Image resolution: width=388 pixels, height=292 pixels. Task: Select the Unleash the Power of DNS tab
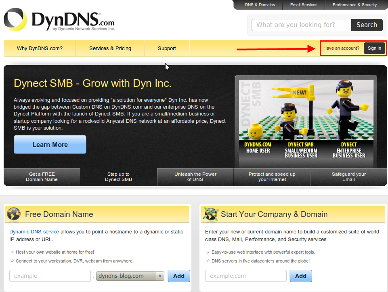(195, 177)
